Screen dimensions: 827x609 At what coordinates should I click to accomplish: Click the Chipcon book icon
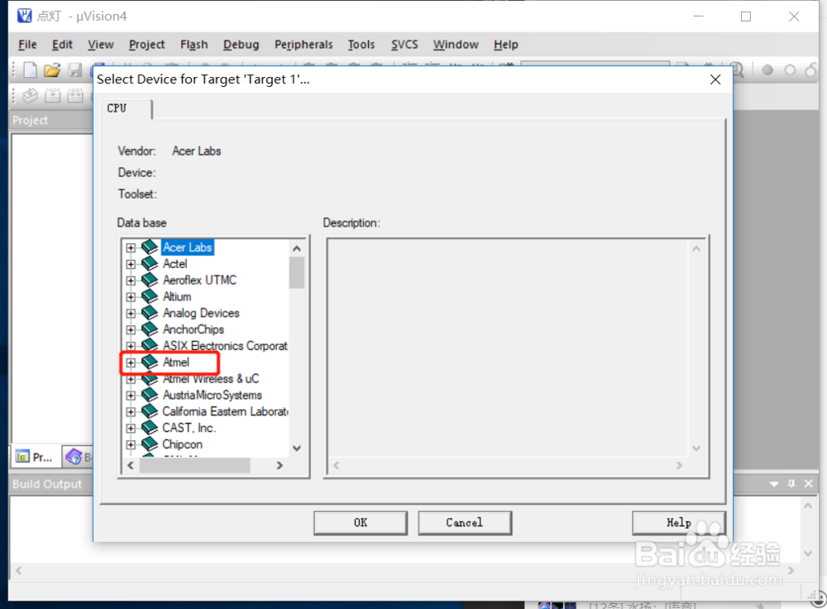coord(150,444)
